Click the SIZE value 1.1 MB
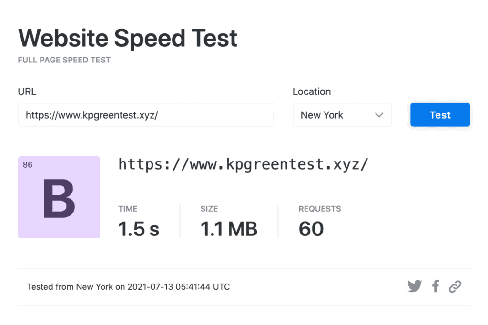Image resolution: width=488 pixels, height=325 pixels. coord(229,228)
